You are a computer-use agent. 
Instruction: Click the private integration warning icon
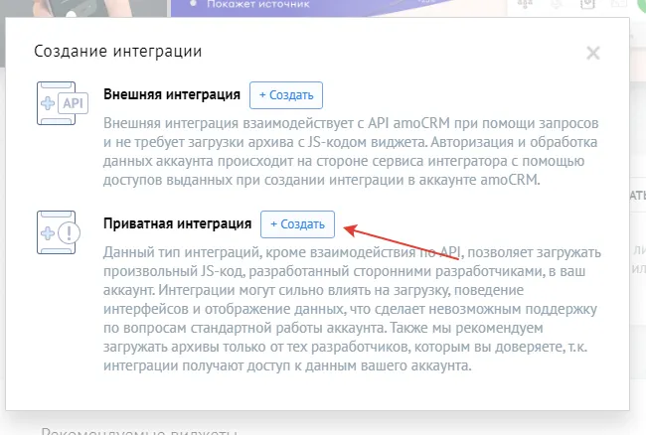59,232
